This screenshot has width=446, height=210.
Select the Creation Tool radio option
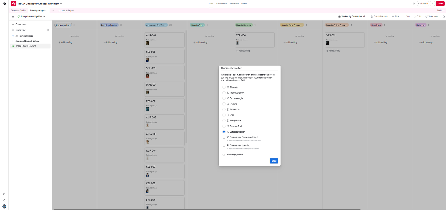(224, 126)
